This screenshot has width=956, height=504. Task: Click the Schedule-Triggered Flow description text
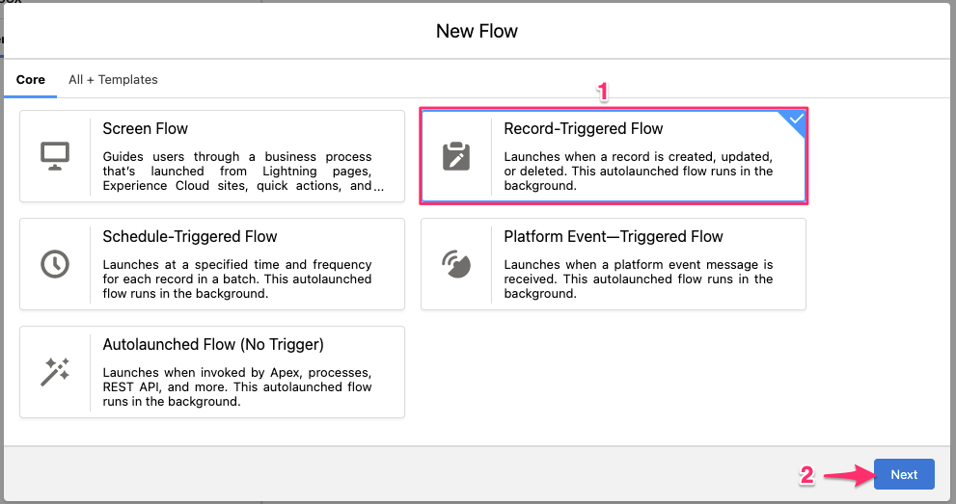click(237, 279)
